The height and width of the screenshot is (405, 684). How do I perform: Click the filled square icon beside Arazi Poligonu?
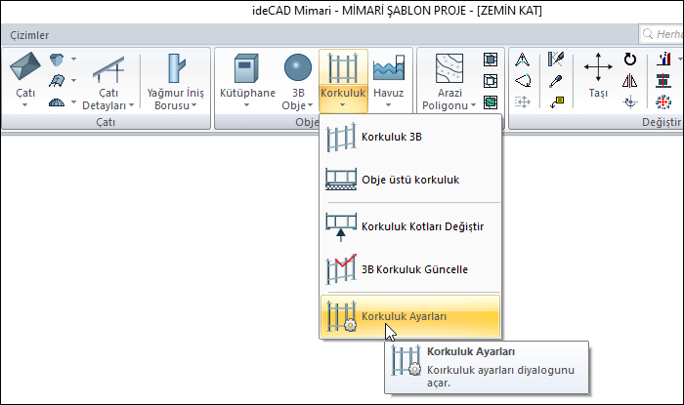coord(491,60)
